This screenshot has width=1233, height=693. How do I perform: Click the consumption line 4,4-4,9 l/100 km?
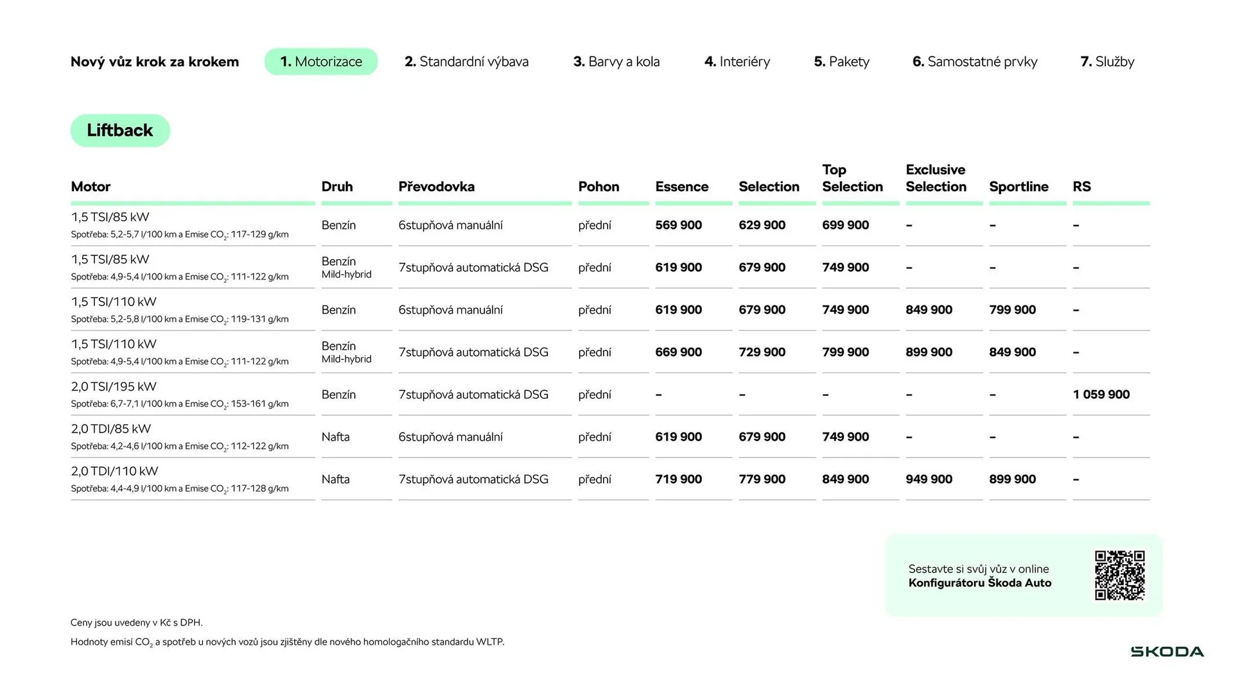click(x=180, y=489)
